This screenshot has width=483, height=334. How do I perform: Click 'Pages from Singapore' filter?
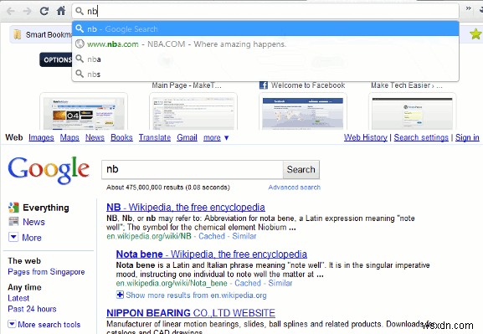coord(46,272)
